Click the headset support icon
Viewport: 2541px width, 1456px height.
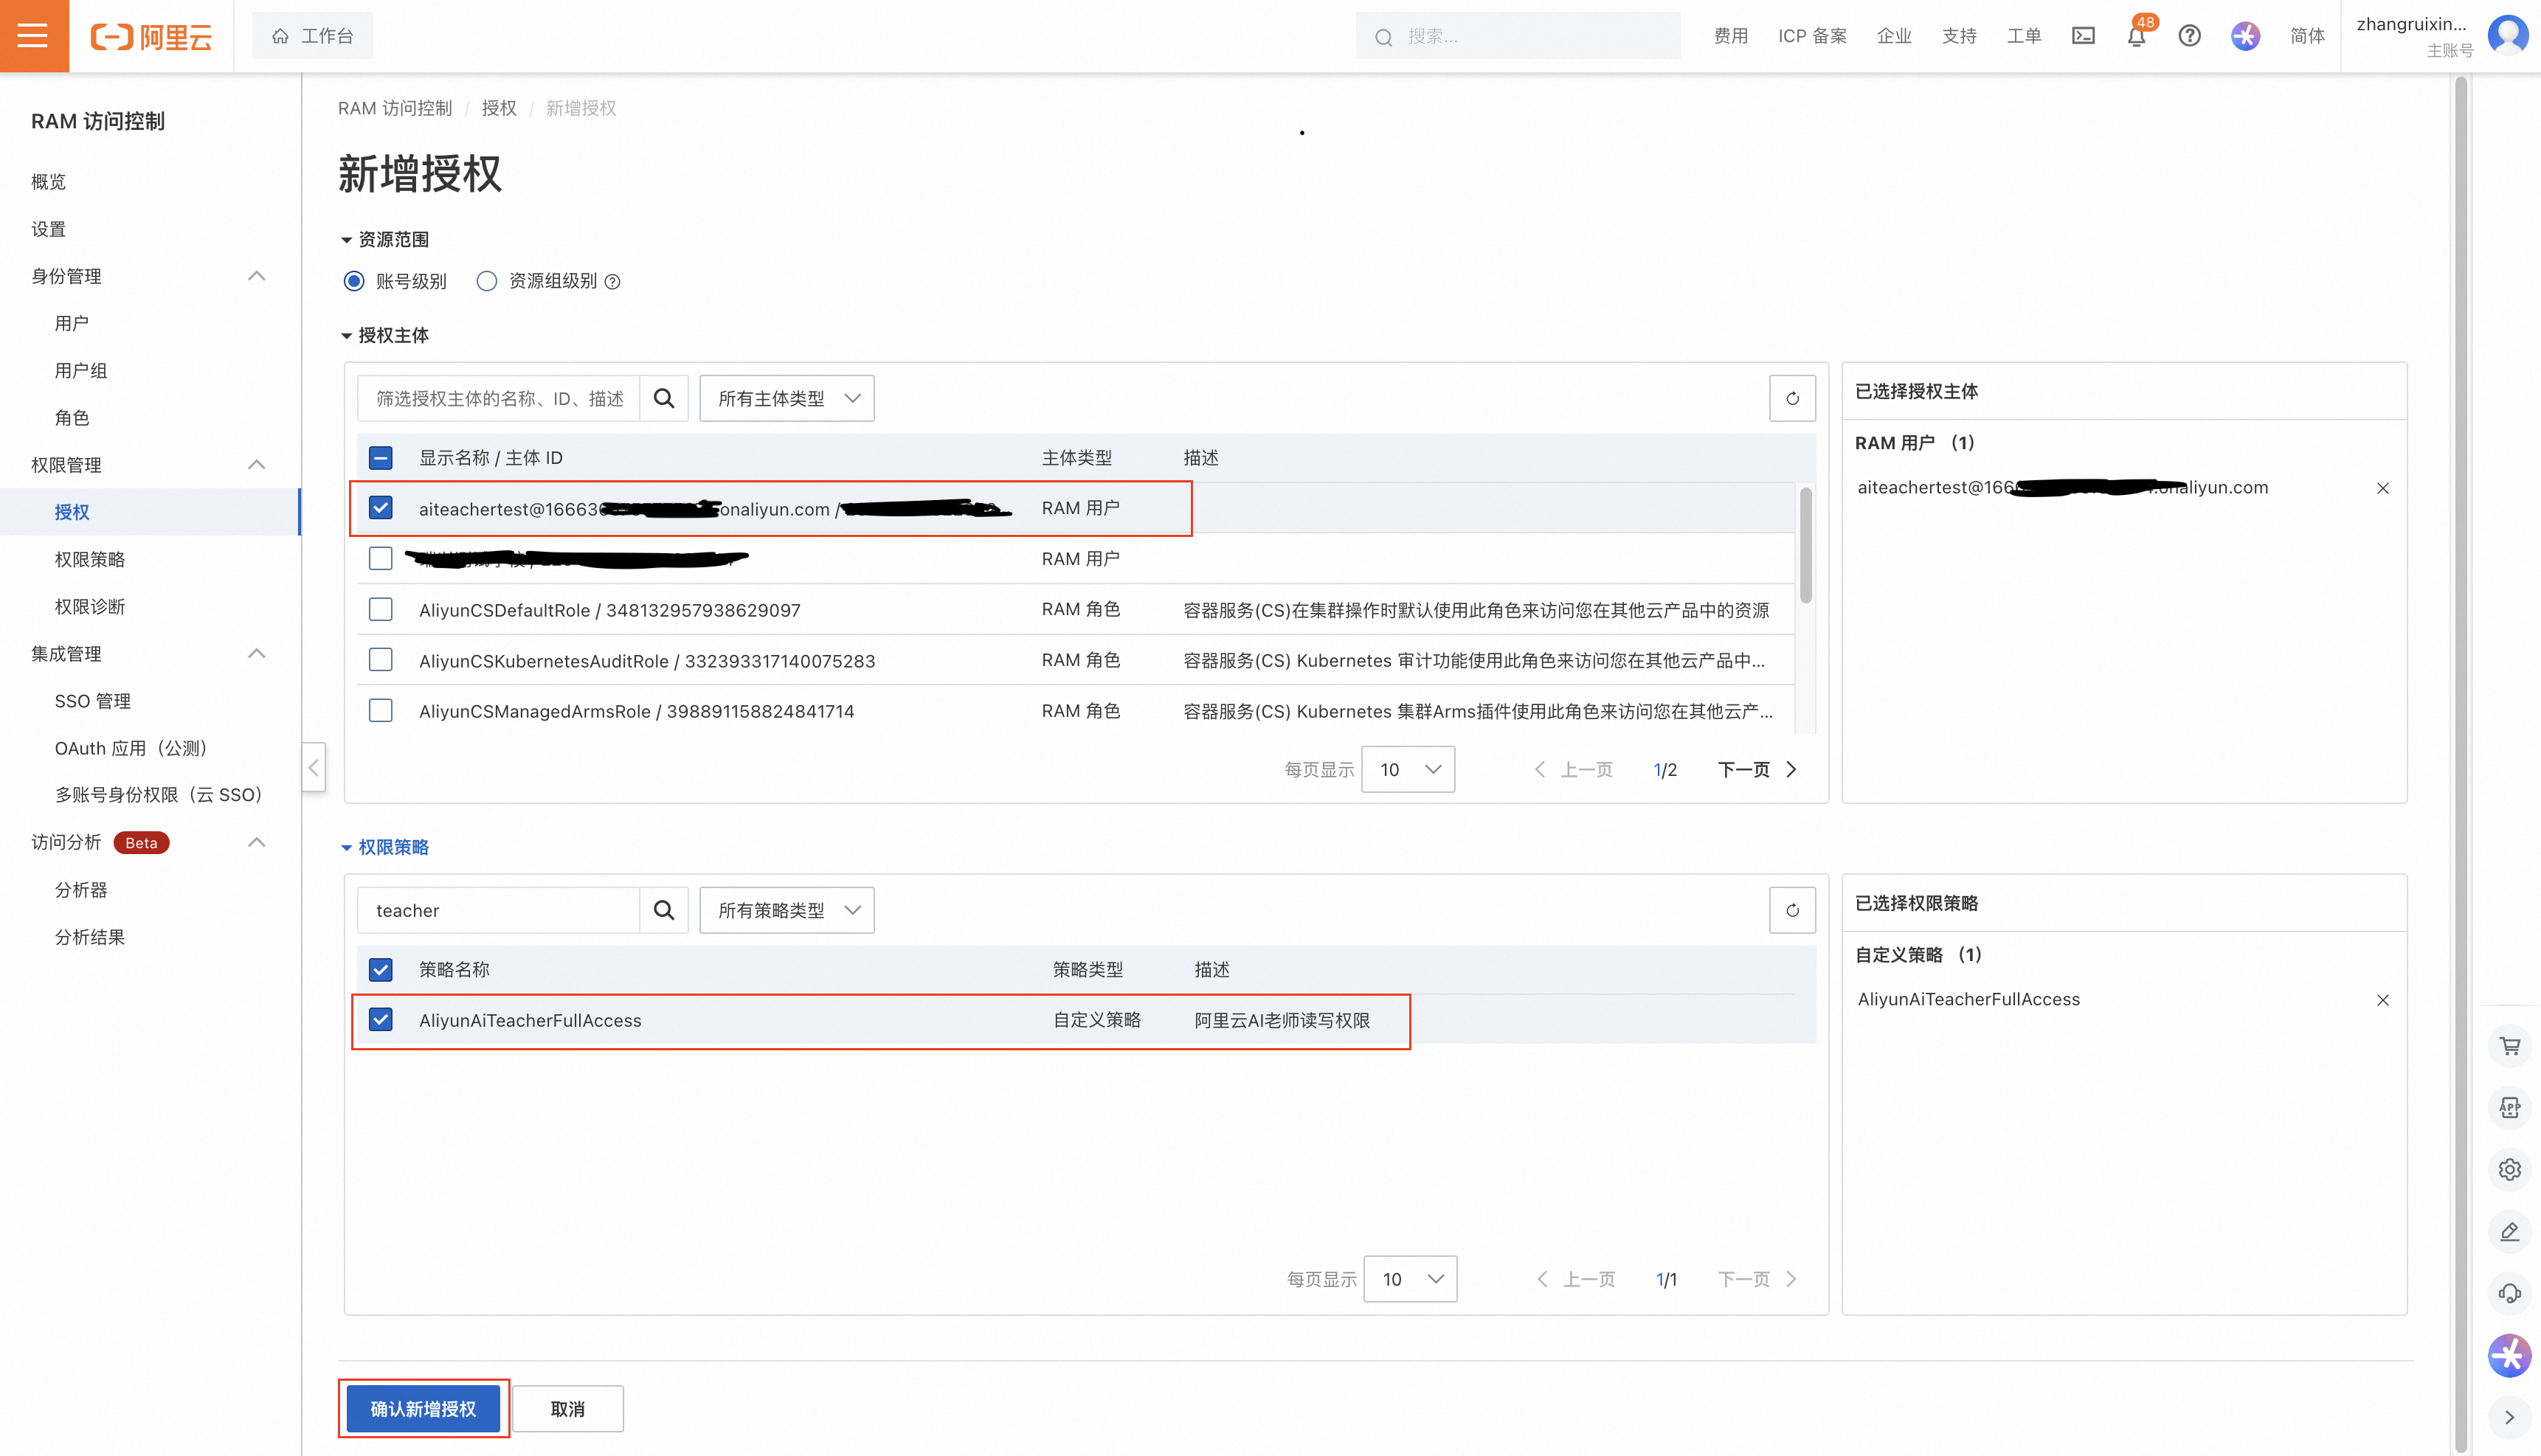point(2509,1293)
